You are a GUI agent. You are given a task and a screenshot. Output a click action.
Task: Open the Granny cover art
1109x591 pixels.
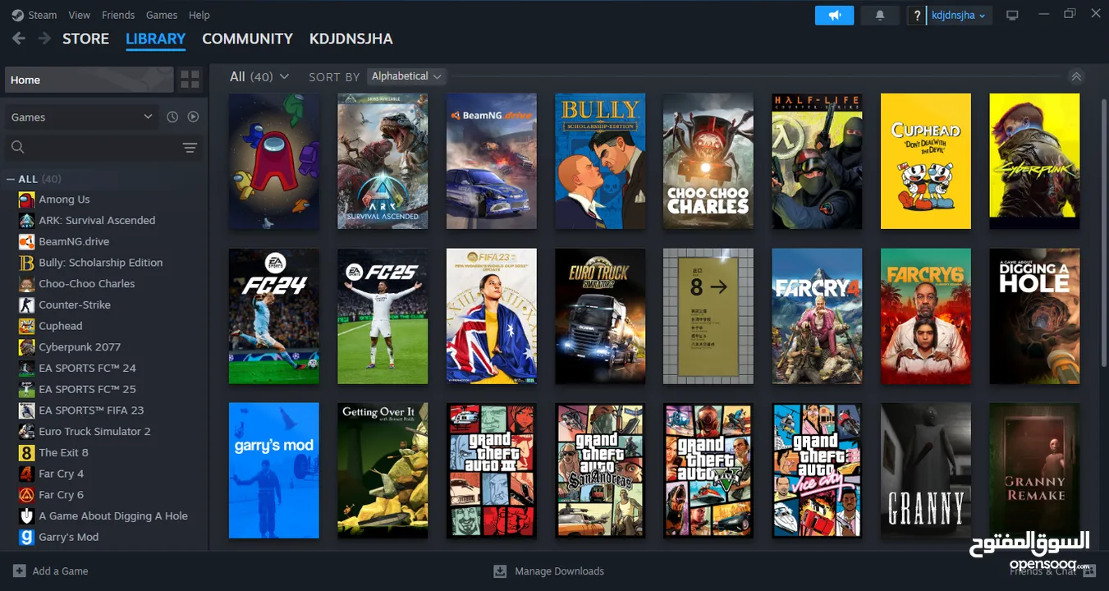926,470
